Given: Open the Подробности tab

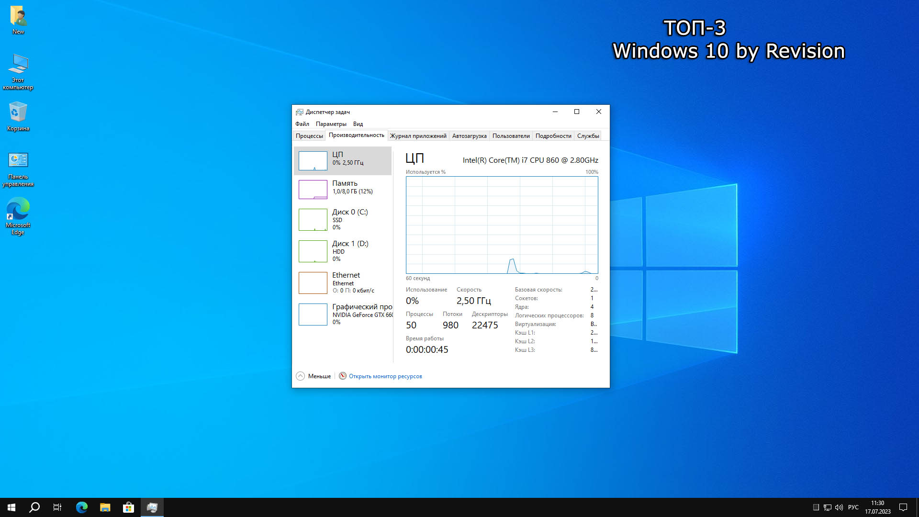Looking at the screenshot, I should [x=553, y=136].
